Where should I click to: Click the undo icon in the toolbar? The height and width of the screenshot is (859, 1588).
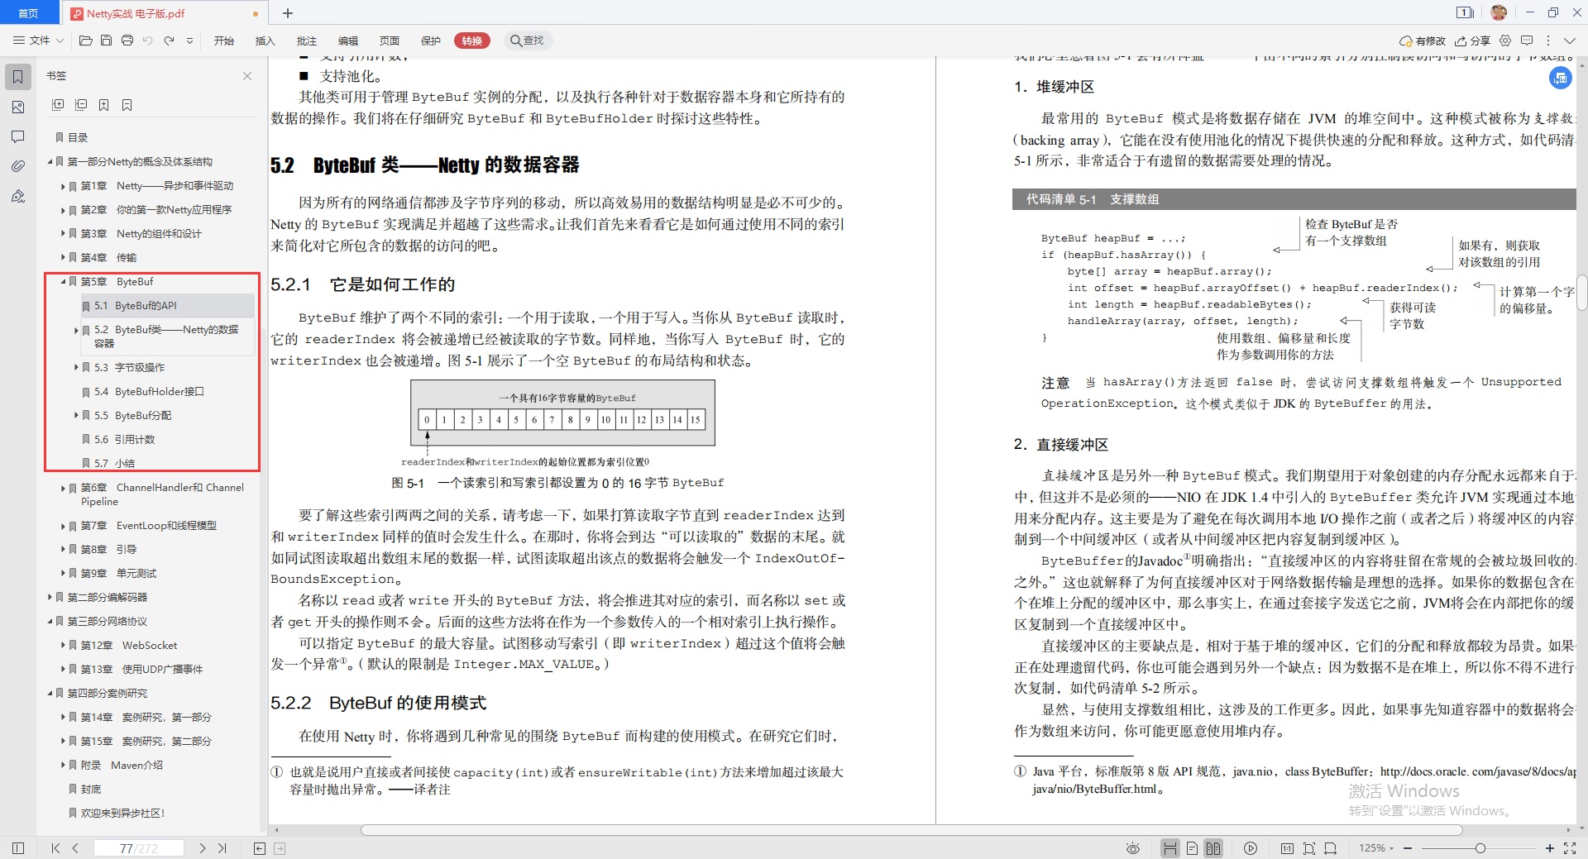pos(147,40)
